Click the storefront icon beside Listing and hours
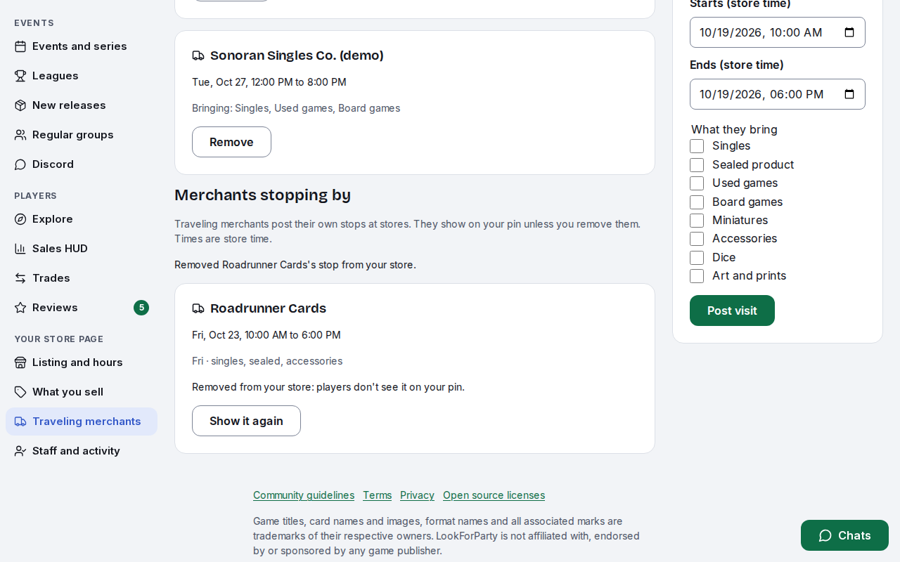This screenshot has width=900, height=562. (20, 362)
